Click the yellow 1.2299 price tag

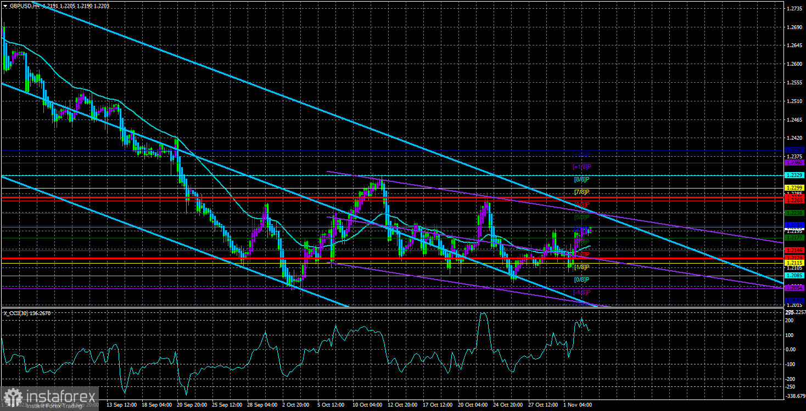795,188
